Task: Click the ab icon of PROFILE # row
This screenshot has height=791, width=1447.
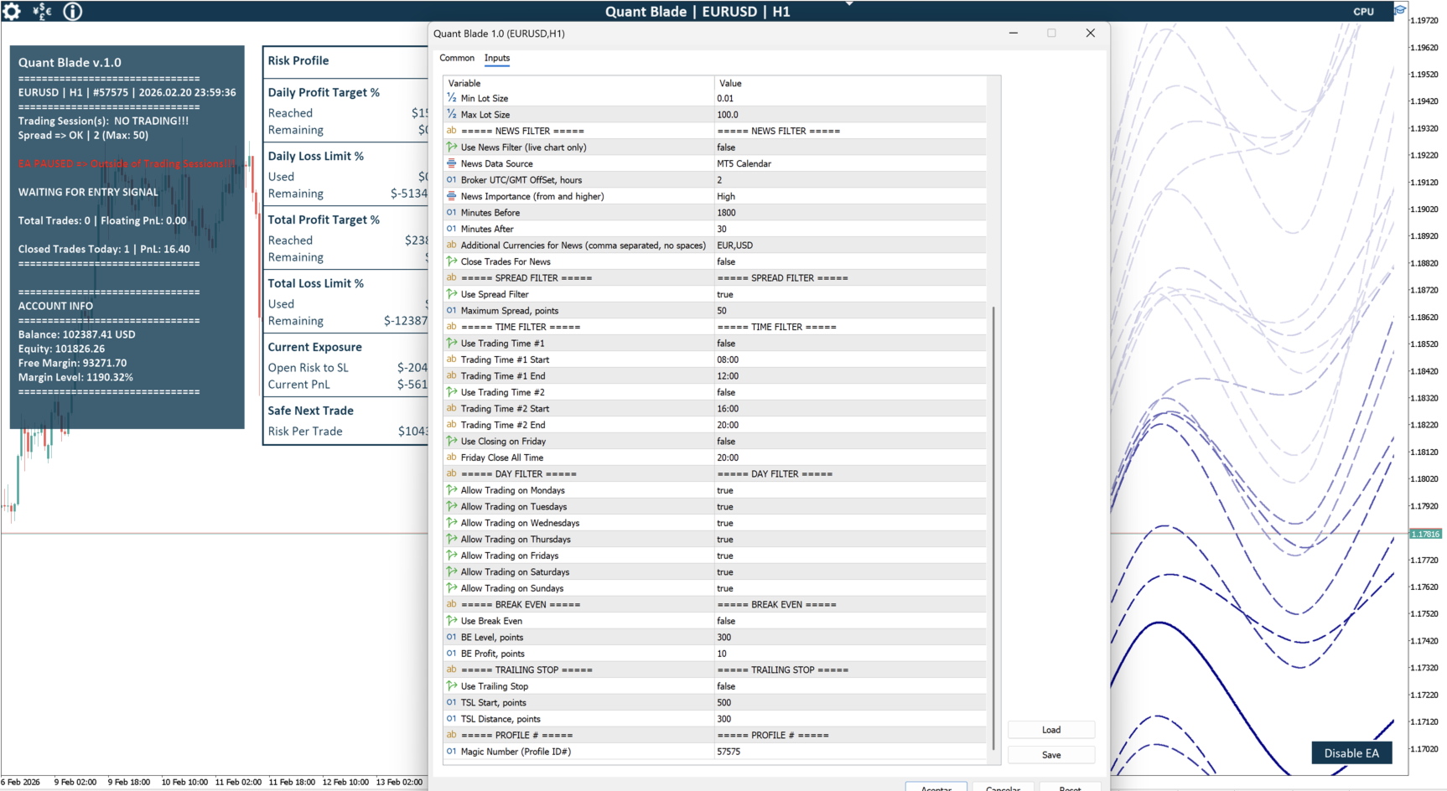Action: tap(452, 735)
